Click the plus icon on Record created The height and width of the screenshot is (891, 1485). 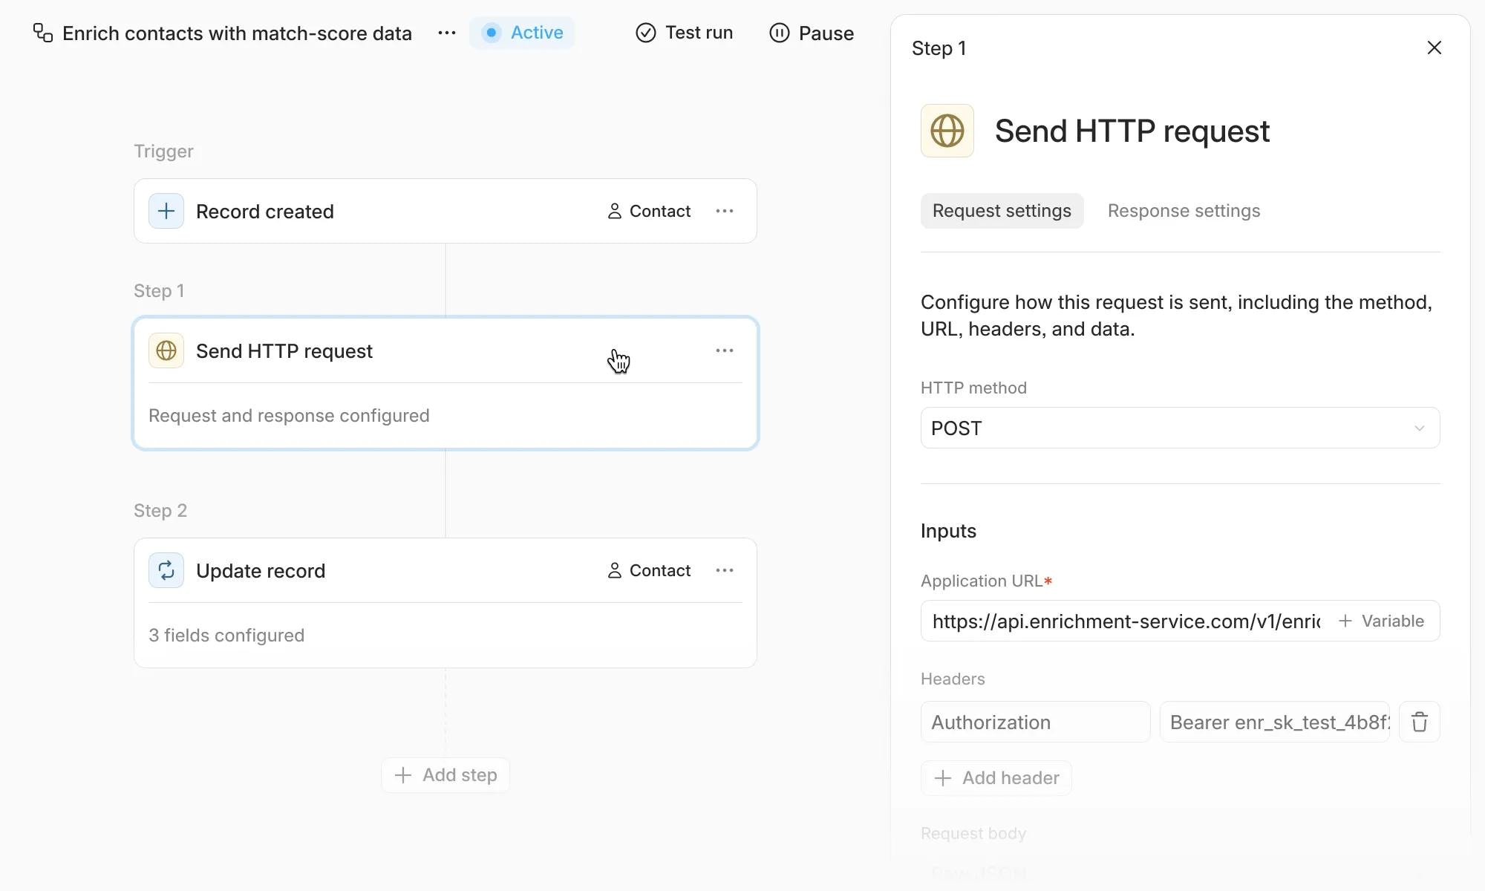(166, 212)
